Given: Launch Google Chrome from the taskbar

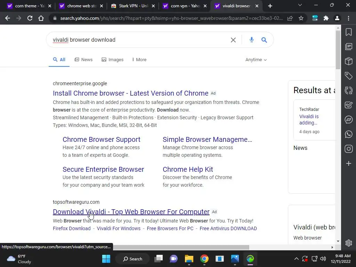Looking at the screenshot, I should tap(204, 259).
